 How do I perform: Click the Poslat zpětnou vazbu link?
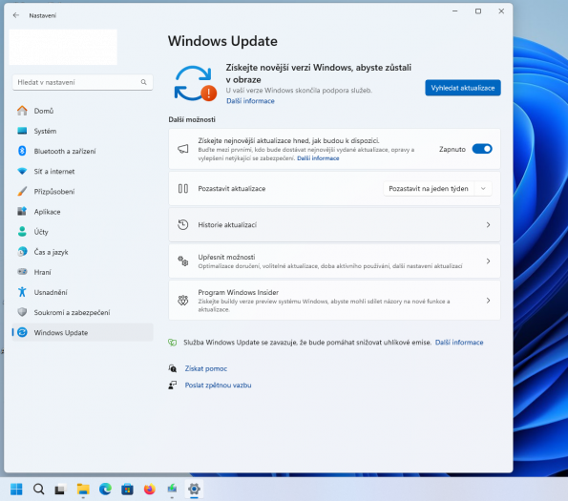(218, 386)
